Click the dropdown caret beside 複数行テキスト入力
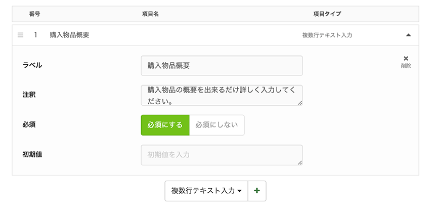This screenshot has width=430, height=211. point(239,191)
